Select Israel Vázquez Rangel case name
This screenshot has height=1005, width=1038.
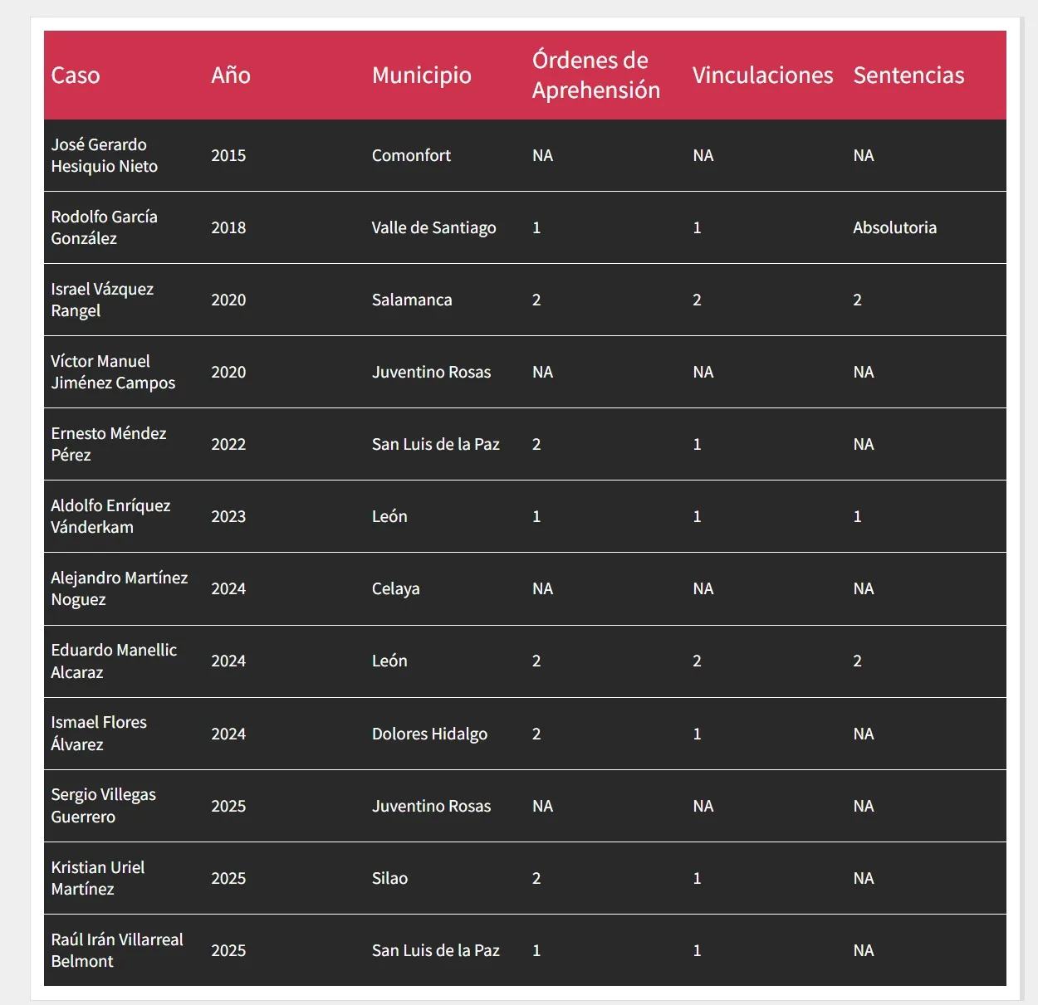pyautogui.click(x=102, y=300)
